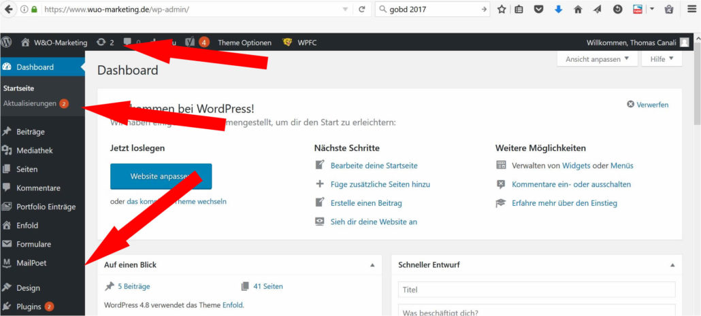
Task: Open downloads with the blue arrow icon
Action: 558,10
